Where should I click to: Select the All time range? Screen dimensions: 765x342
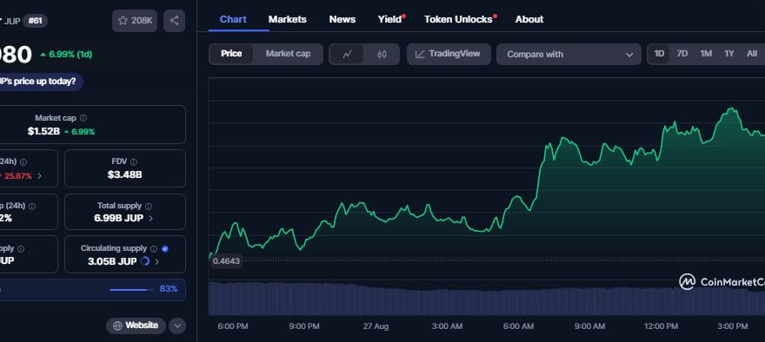752,54
